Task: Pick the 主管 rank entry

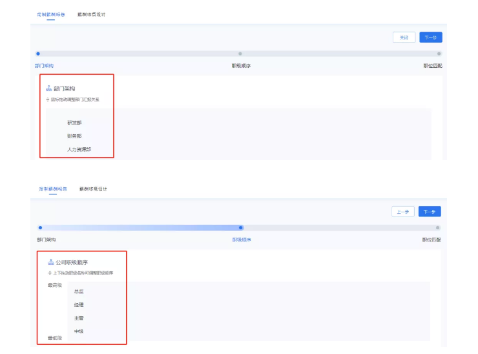Action: [79, 318]
